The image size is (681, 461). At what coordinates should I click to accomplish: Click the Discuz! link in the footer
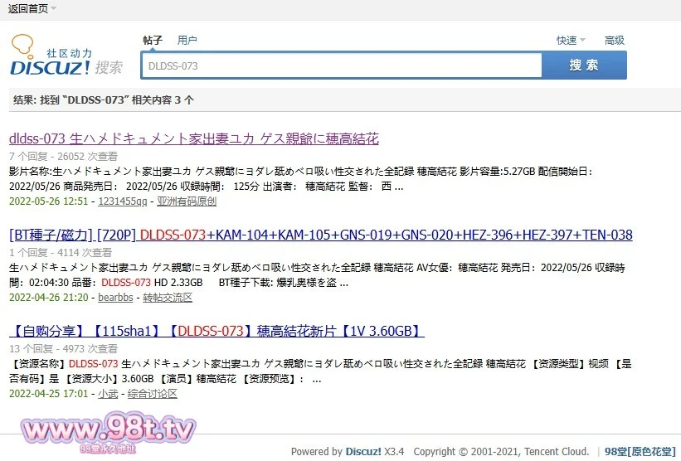(363, 452)
